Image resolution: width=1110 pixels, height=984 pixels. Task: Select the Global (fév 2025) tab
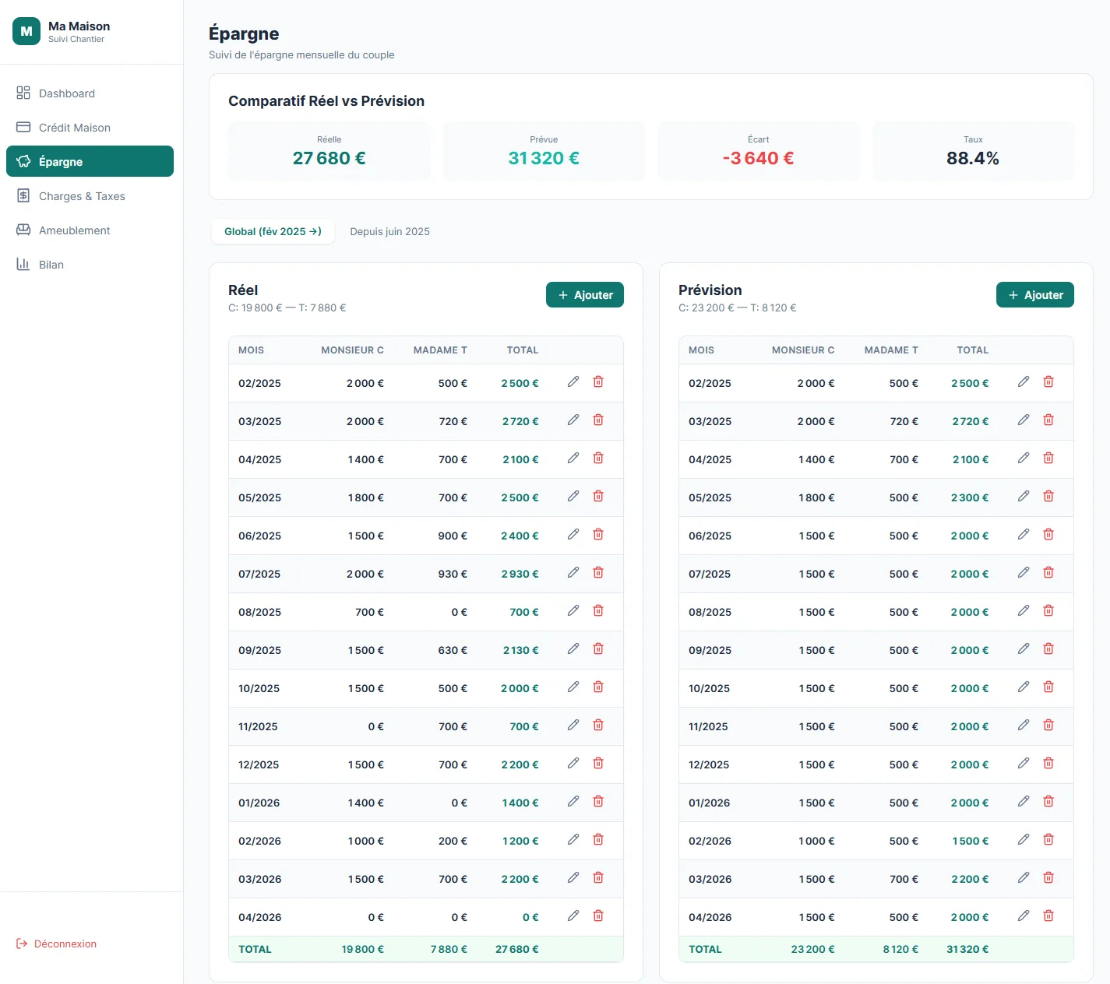click(273, 231)
